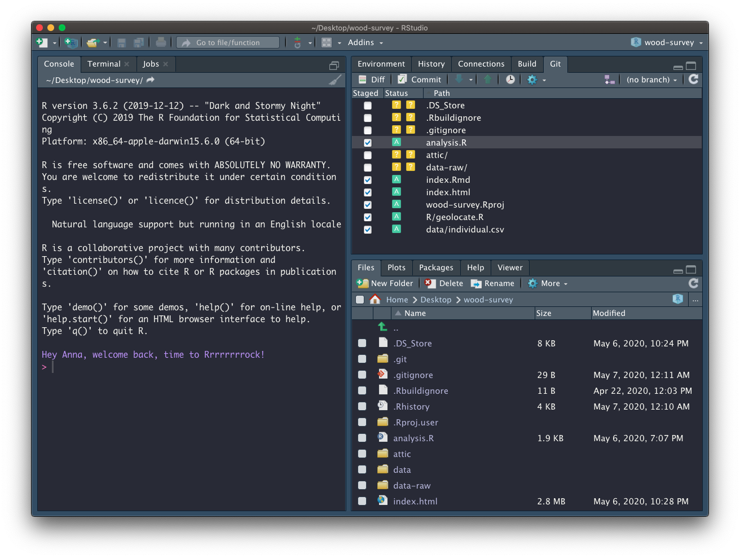Click the console pane restore icon
Image resolution: width=740 pixels, height=558 pixels.
point(334,65)
